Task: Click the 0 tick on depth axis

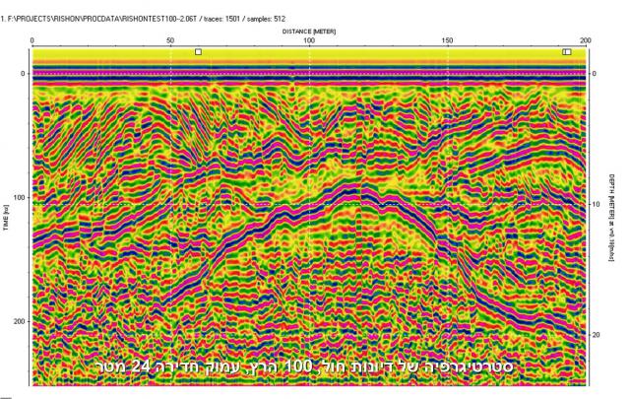Action: 594,74
